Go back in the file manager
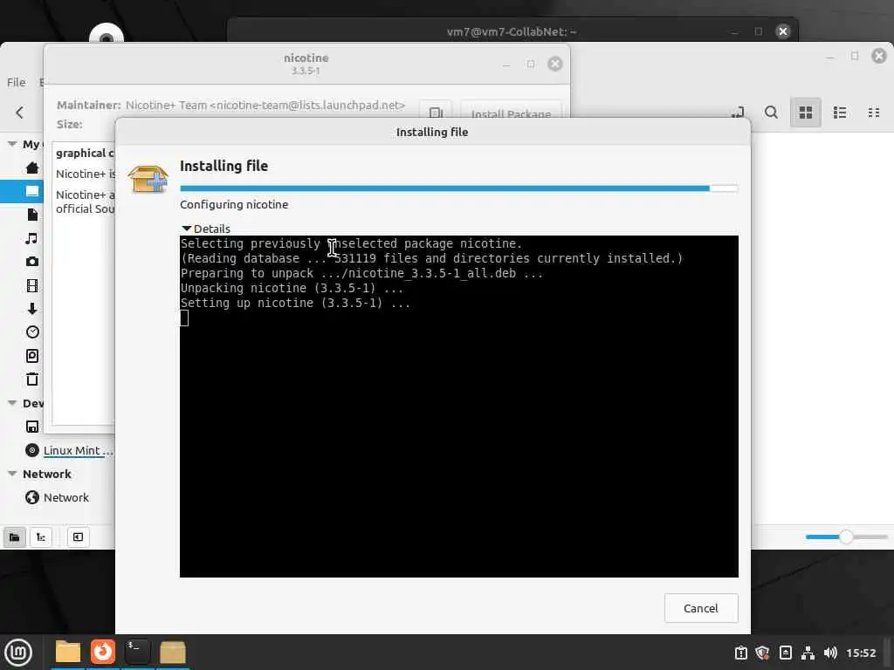This screenshot has width=894, height=670. [19, 113]
